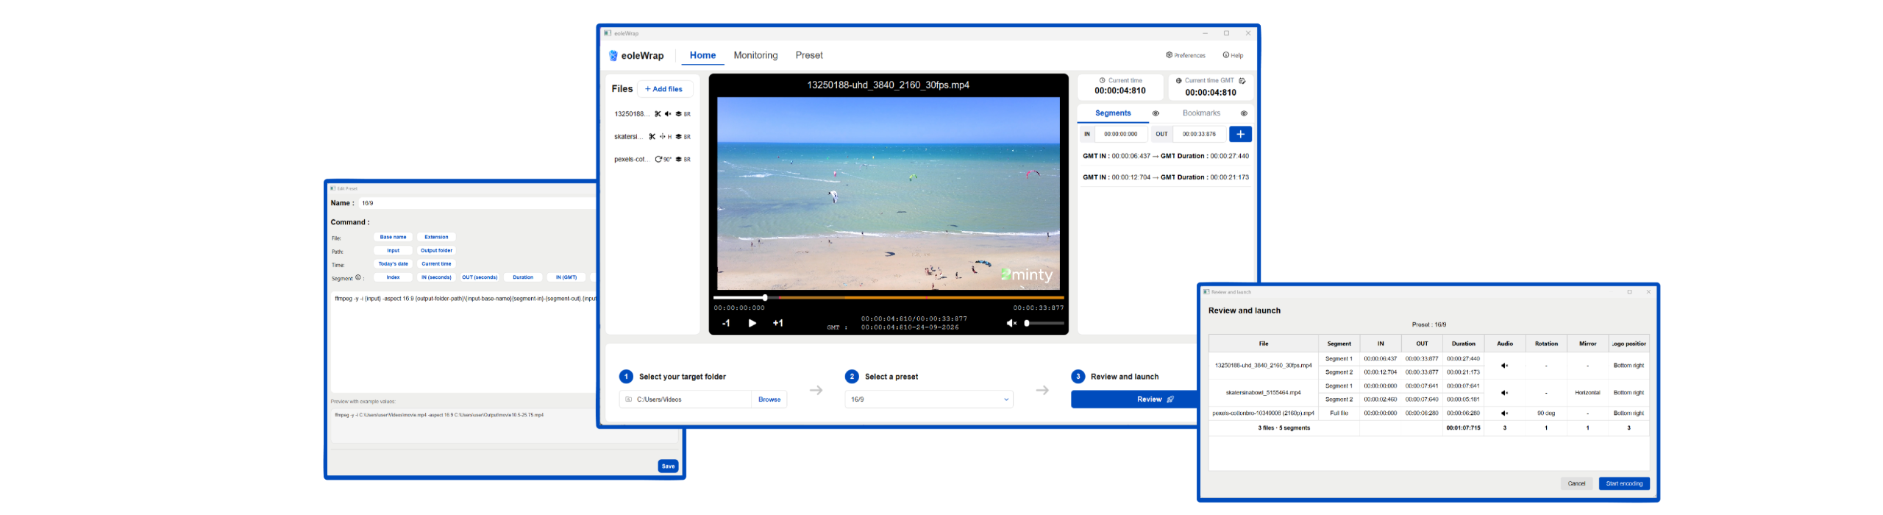Click the mute icon in 13250188 review row
Viewport: 1883px width, 515px height.
coord(1504,366)
